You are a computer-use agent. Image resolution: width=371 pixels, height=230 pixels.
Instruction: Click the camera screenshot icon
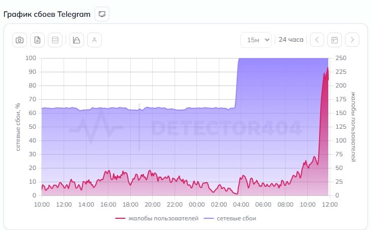point(19,40)
